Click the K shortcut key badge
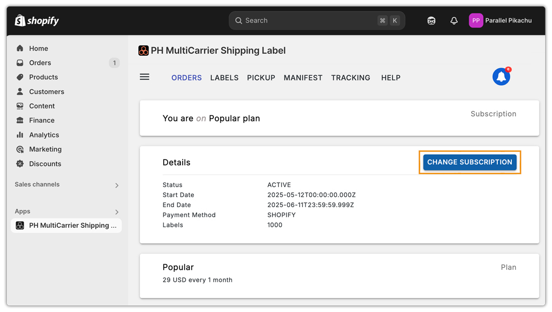The width and height of the screenshot is (552, 312). click(394, 21)
